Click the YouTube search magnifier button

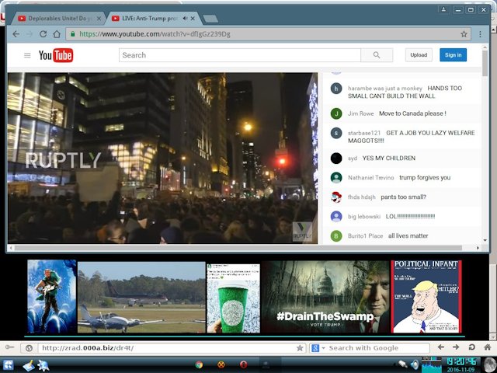pyautogui.click(x=377, y=55)
